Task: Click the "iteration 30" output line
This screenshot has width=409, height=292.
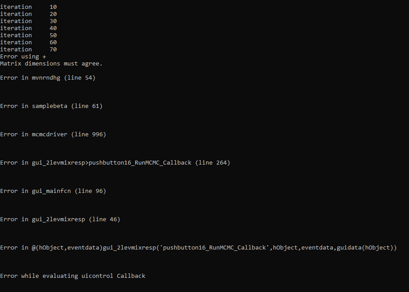Action: (x=28, y=21)
